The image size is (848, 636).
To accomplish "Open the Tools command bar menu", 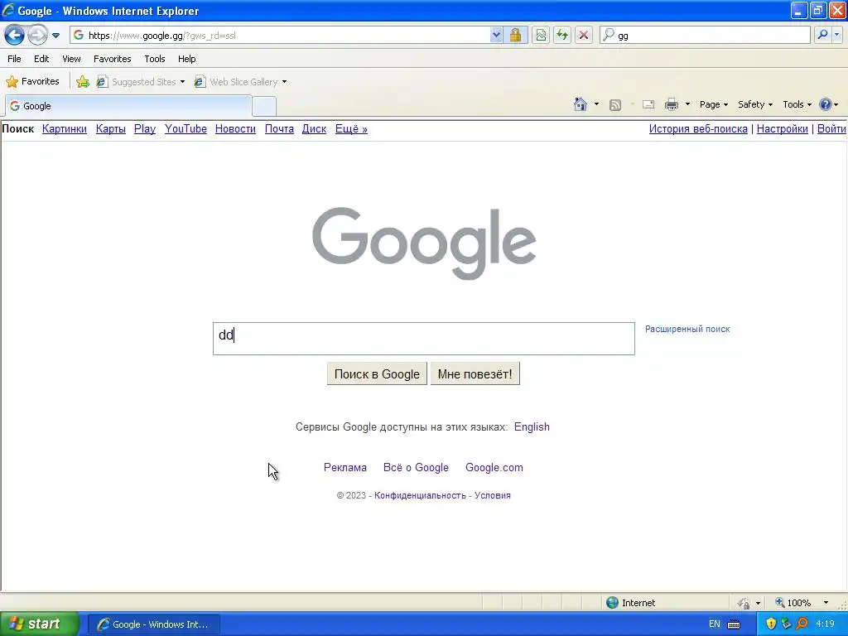I will coord(797,104).
